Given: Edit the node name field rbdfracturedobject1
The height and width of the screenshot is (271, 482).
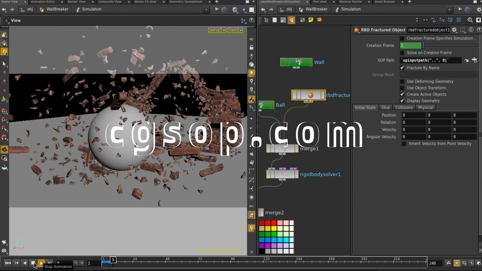Looking at the screenshot, I should click(429, 30).
